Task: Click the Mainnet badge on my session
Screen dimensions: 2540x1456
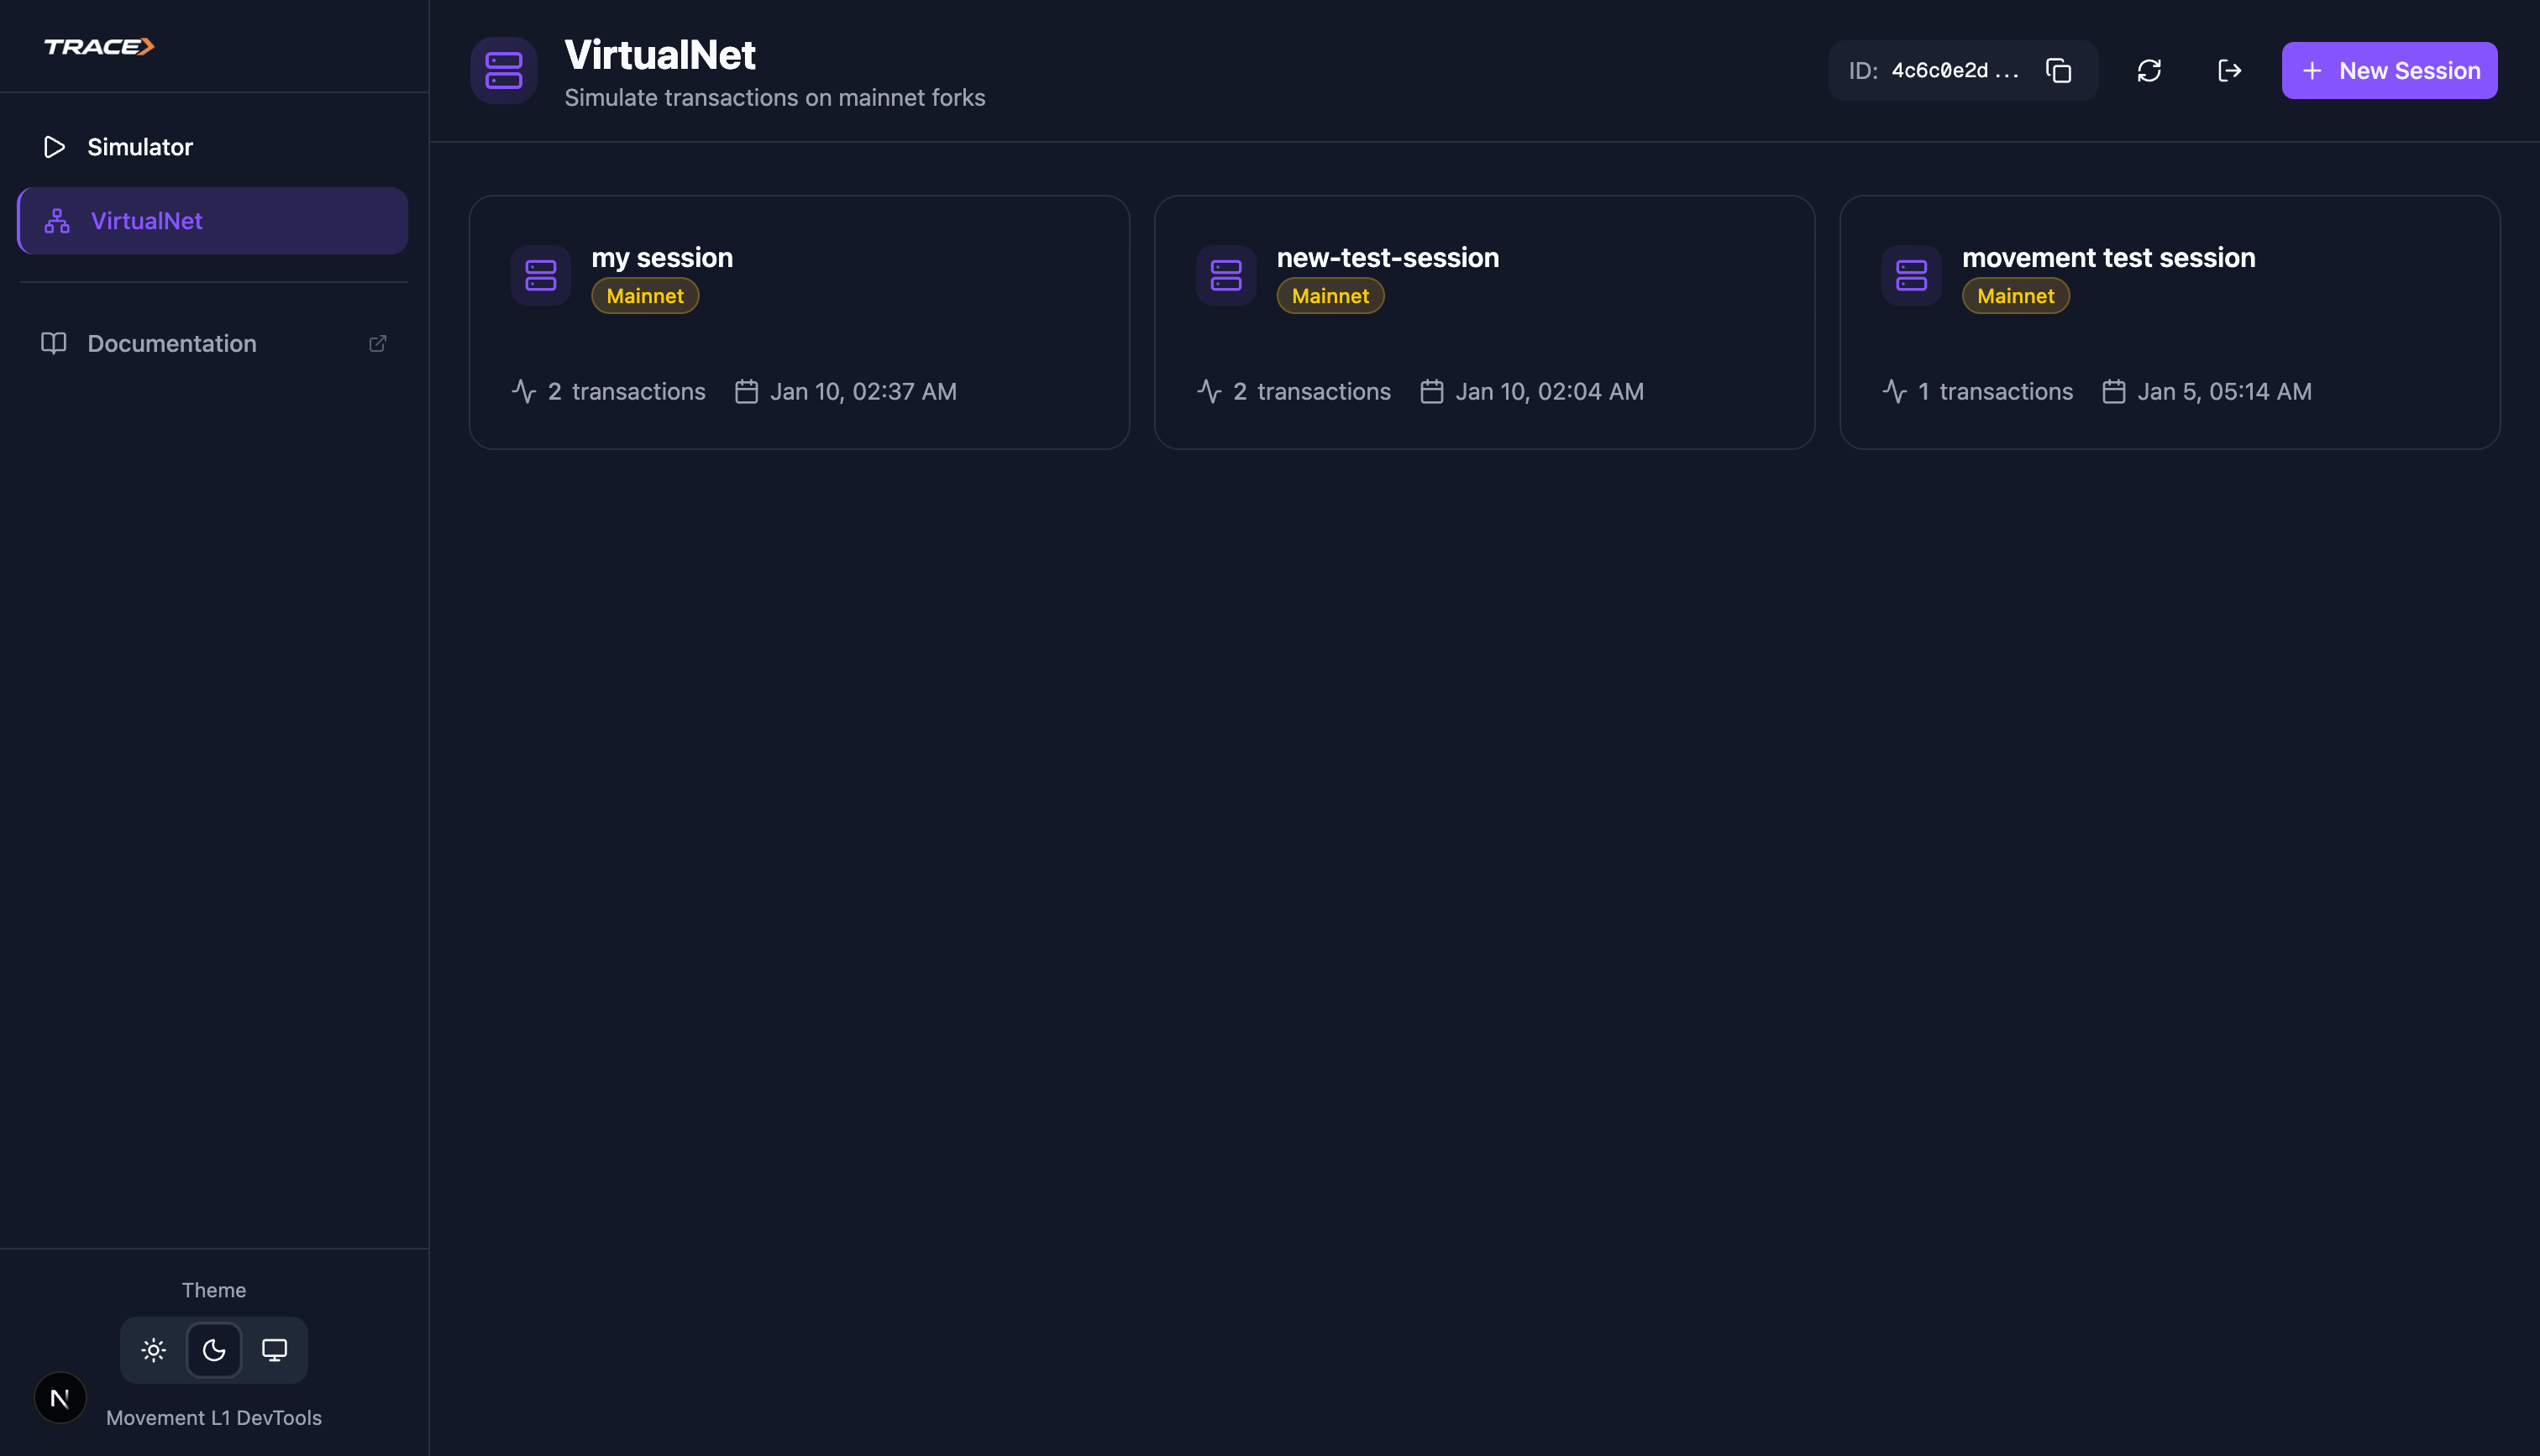Action: point(645,296)
